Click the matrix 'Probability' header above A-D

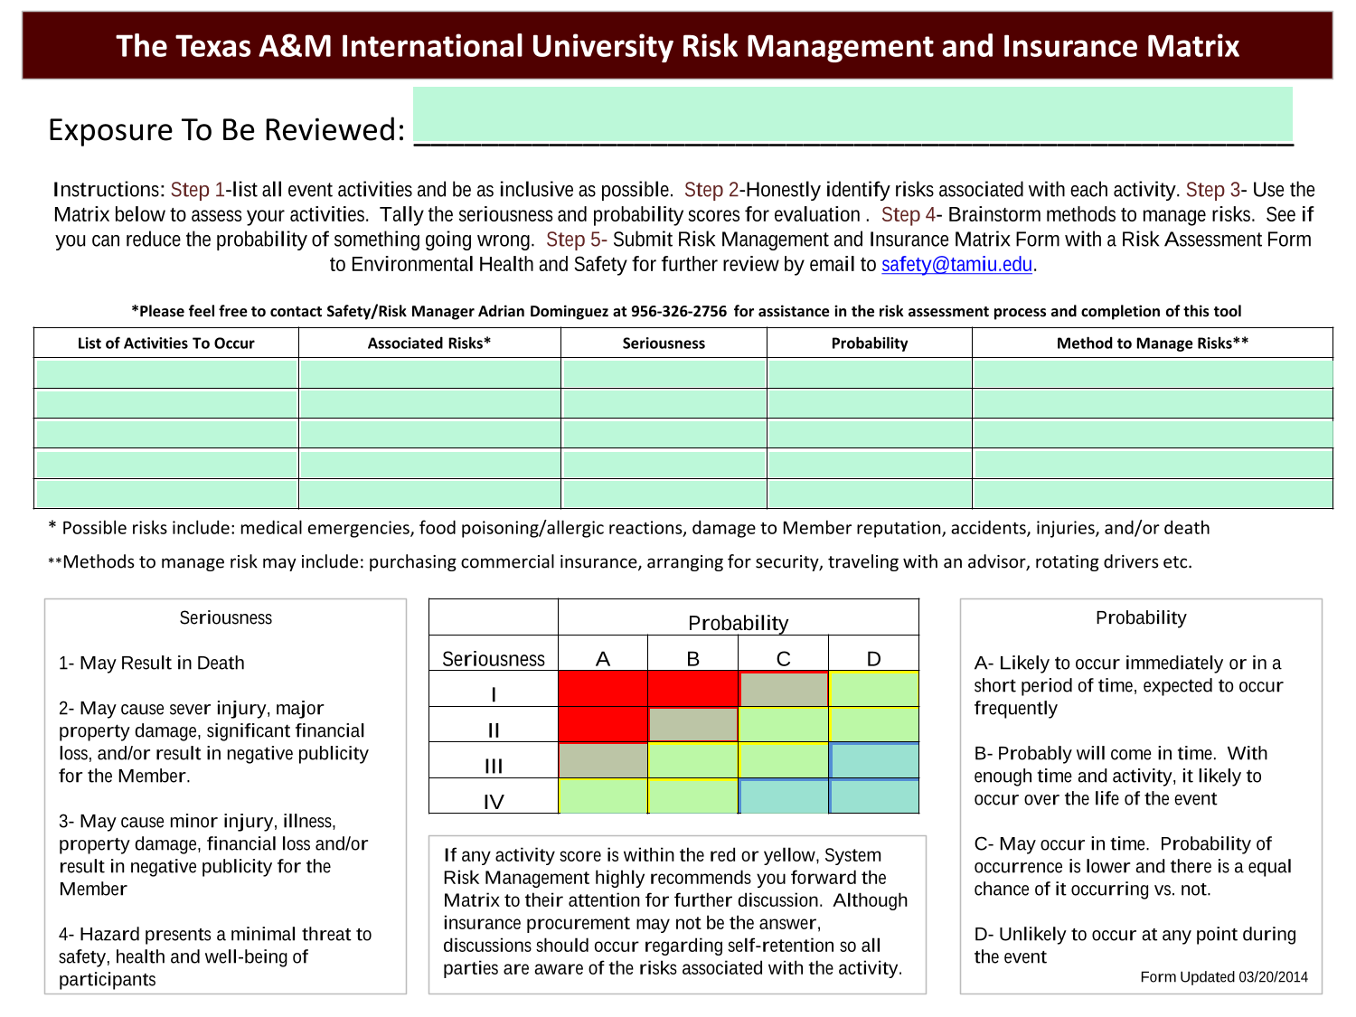[739, 623]
